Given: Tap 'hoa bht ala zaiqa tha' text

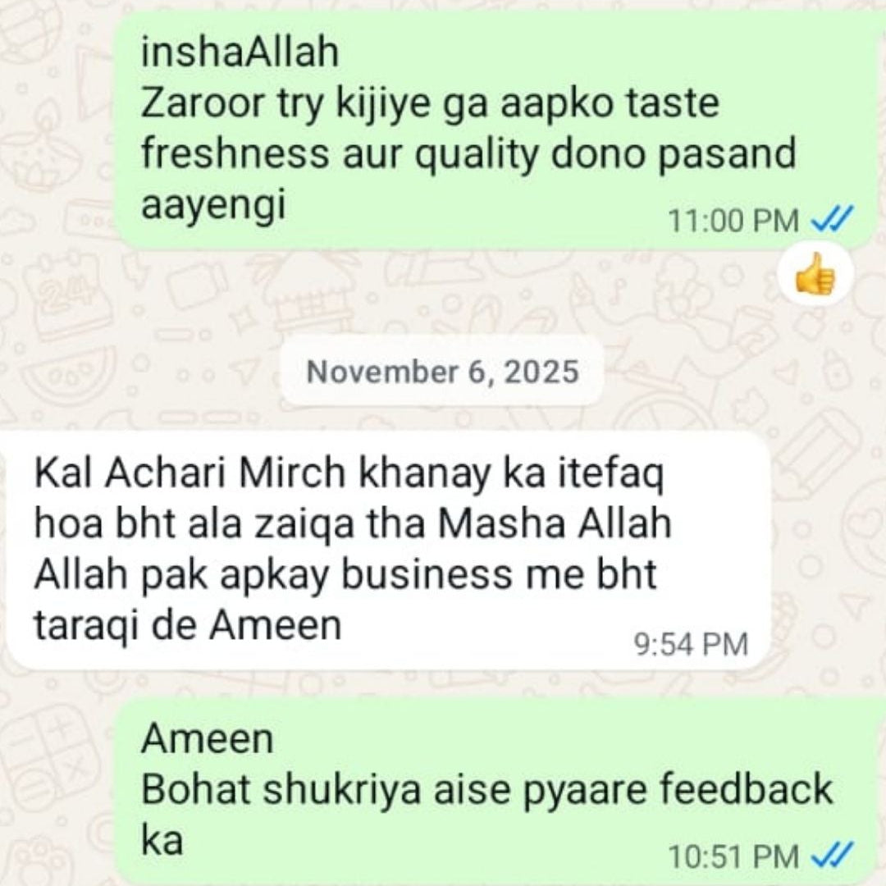Looking at the screenshot, I should coord(230,523).
